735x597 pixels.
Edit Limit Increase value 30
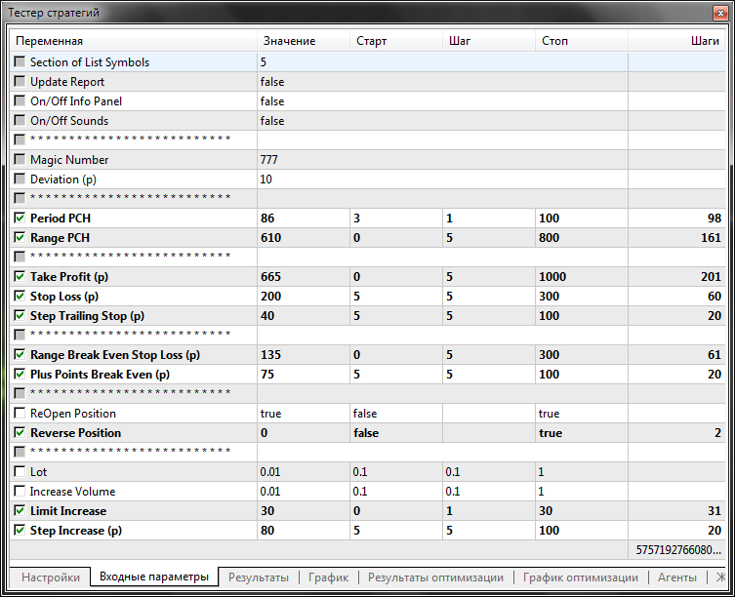tap(304, 511)
